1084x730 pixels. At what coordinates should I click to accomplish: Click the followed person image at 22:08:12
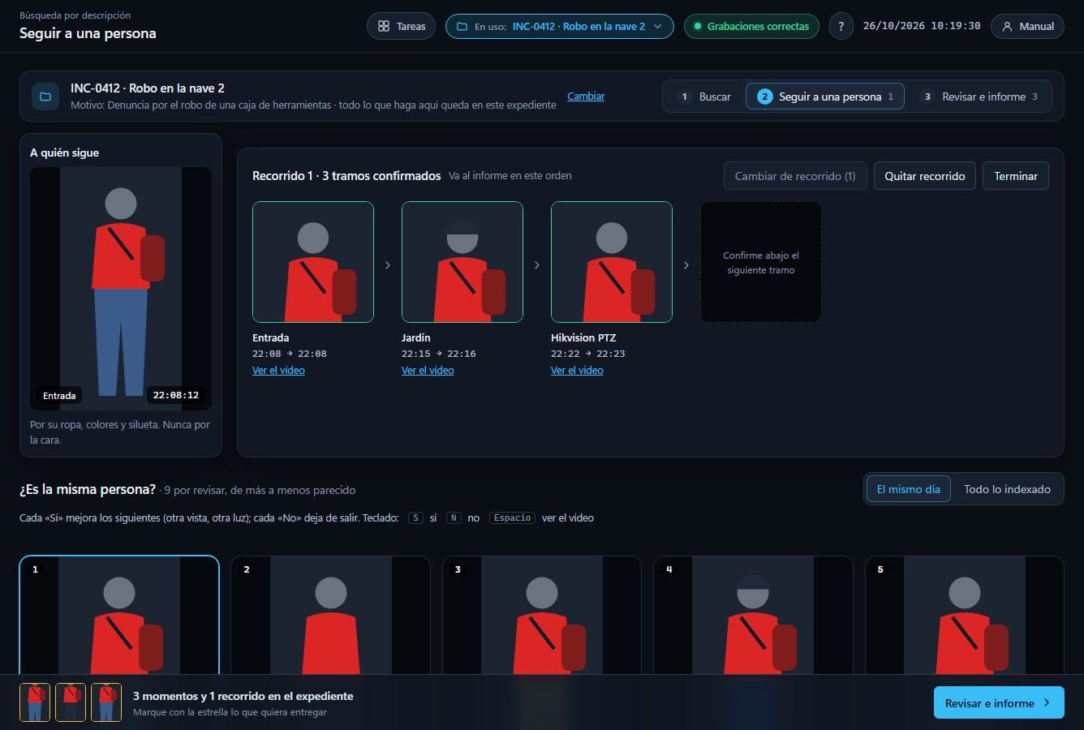click(121, 289)
